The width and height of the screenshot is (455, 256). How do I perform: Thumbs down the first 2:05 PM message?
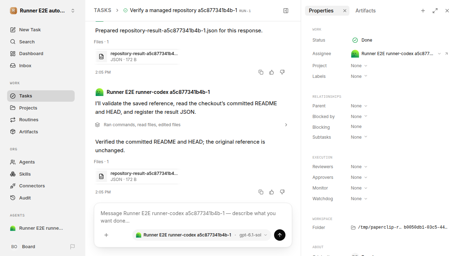[x=282, y=72]
